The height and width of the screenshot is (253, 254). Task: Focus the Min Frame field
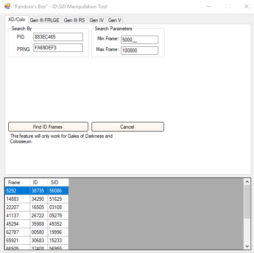pos(140,40)
